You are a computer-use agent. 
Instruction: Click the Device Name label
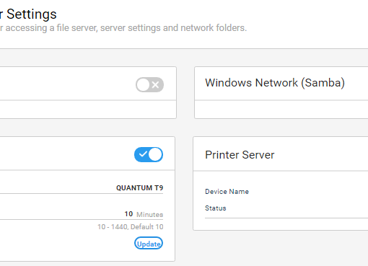(227, 192)
